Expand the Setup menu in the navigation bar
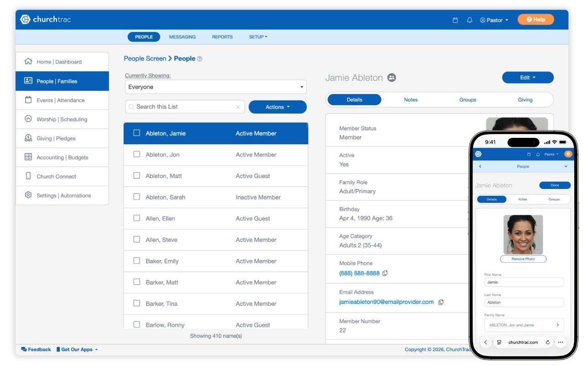Viewport: 584px width, 365px height. [258, 37]
